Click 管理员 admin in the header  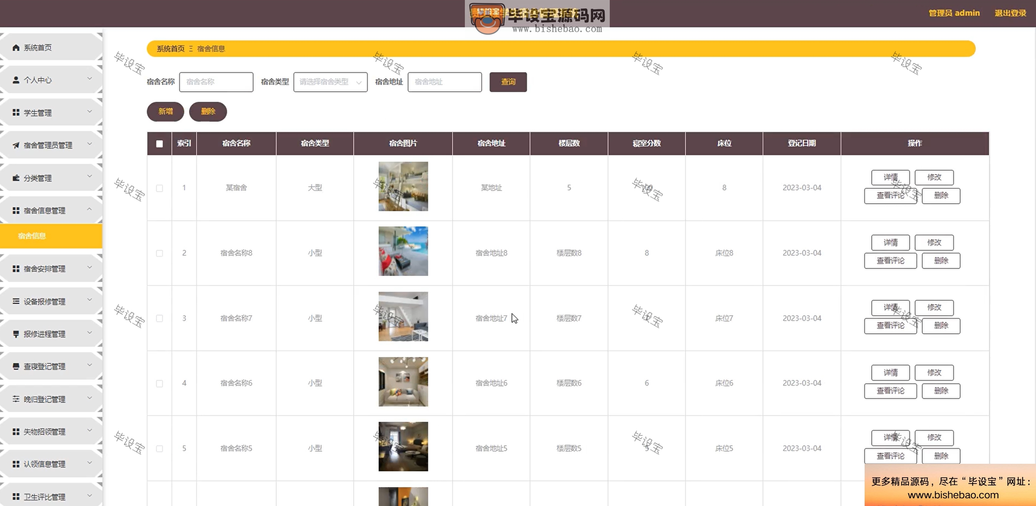tap(954, 13)
